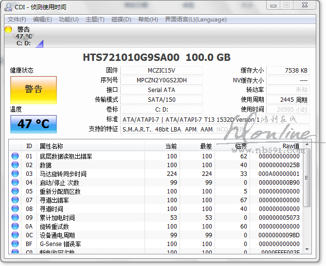The height and width of the screenshot is (266, 326).
Task: Select the C: D: drive tab
Action: (x=23, y=43)
